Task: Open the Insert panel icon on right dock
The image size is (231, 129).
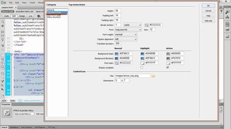Action: coord(227,12)
